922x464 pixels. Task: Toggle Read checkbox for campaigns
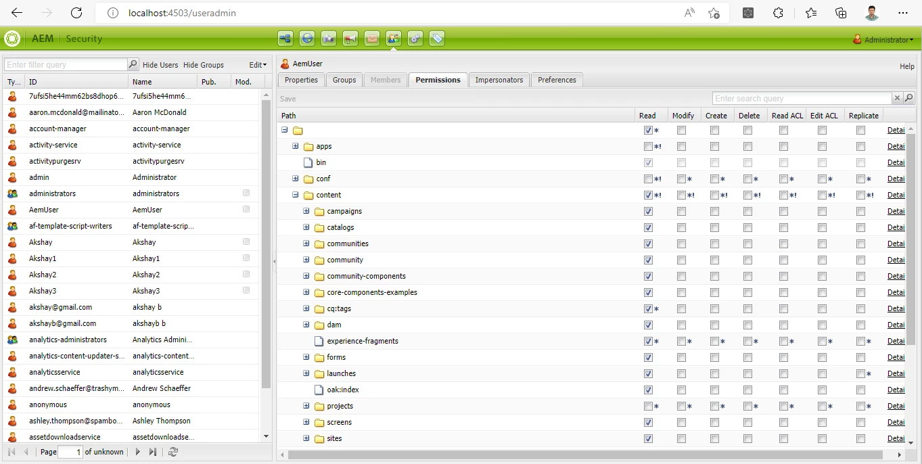[x=649, y=211]
